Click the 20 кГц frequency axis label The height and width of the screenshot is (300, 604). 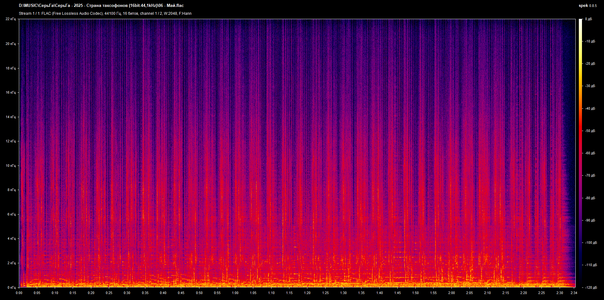pyautogui.click(x=11, y=44)
